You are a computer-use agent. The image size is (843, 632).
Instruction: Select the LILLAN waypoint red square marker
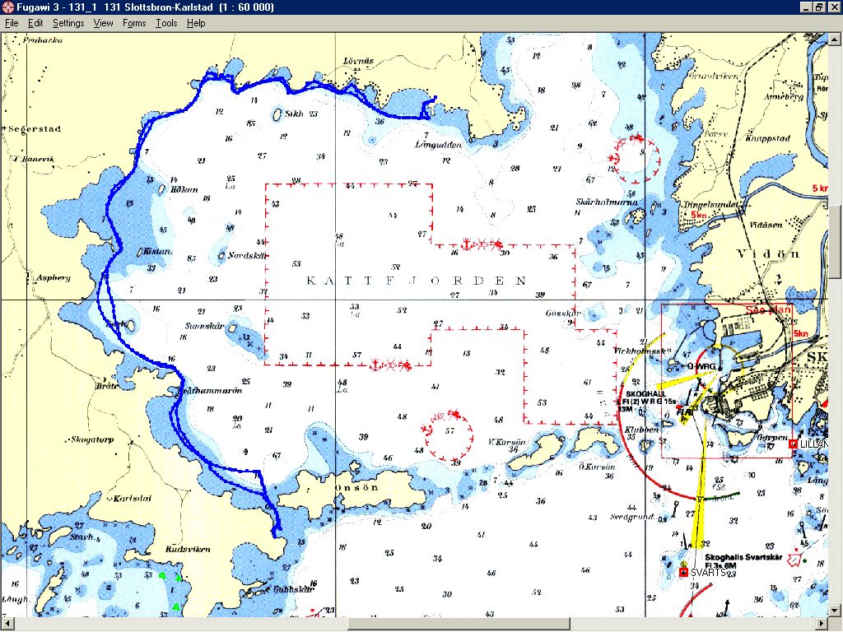[793, 444]
